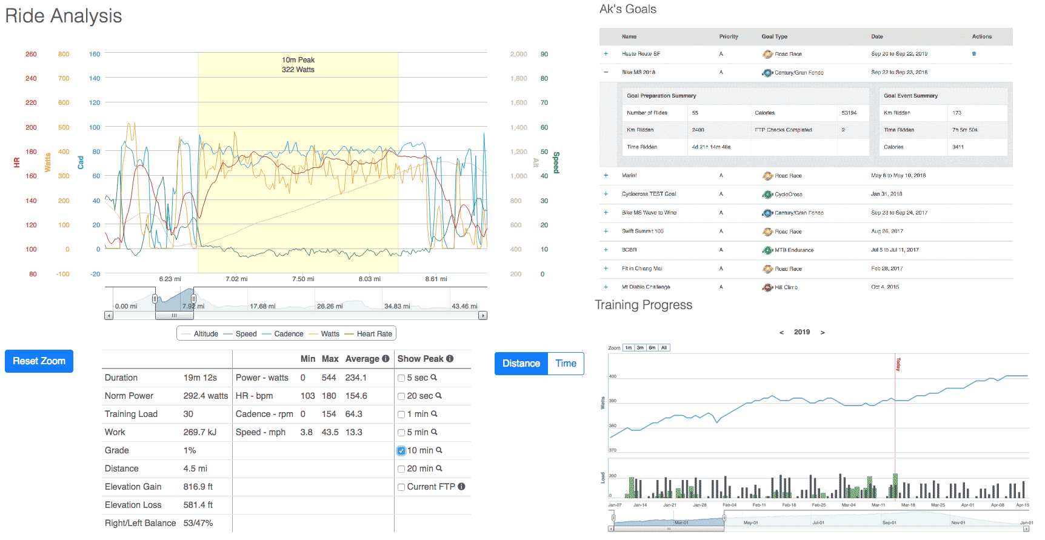Click the magnifier icon next to 10 min peak
This screenshot has height=540, width=1045.
tap(439, 450)
